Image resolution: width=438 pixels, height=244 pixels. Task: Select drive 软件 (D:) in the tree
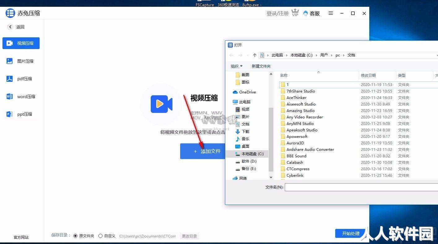[246, 161]
